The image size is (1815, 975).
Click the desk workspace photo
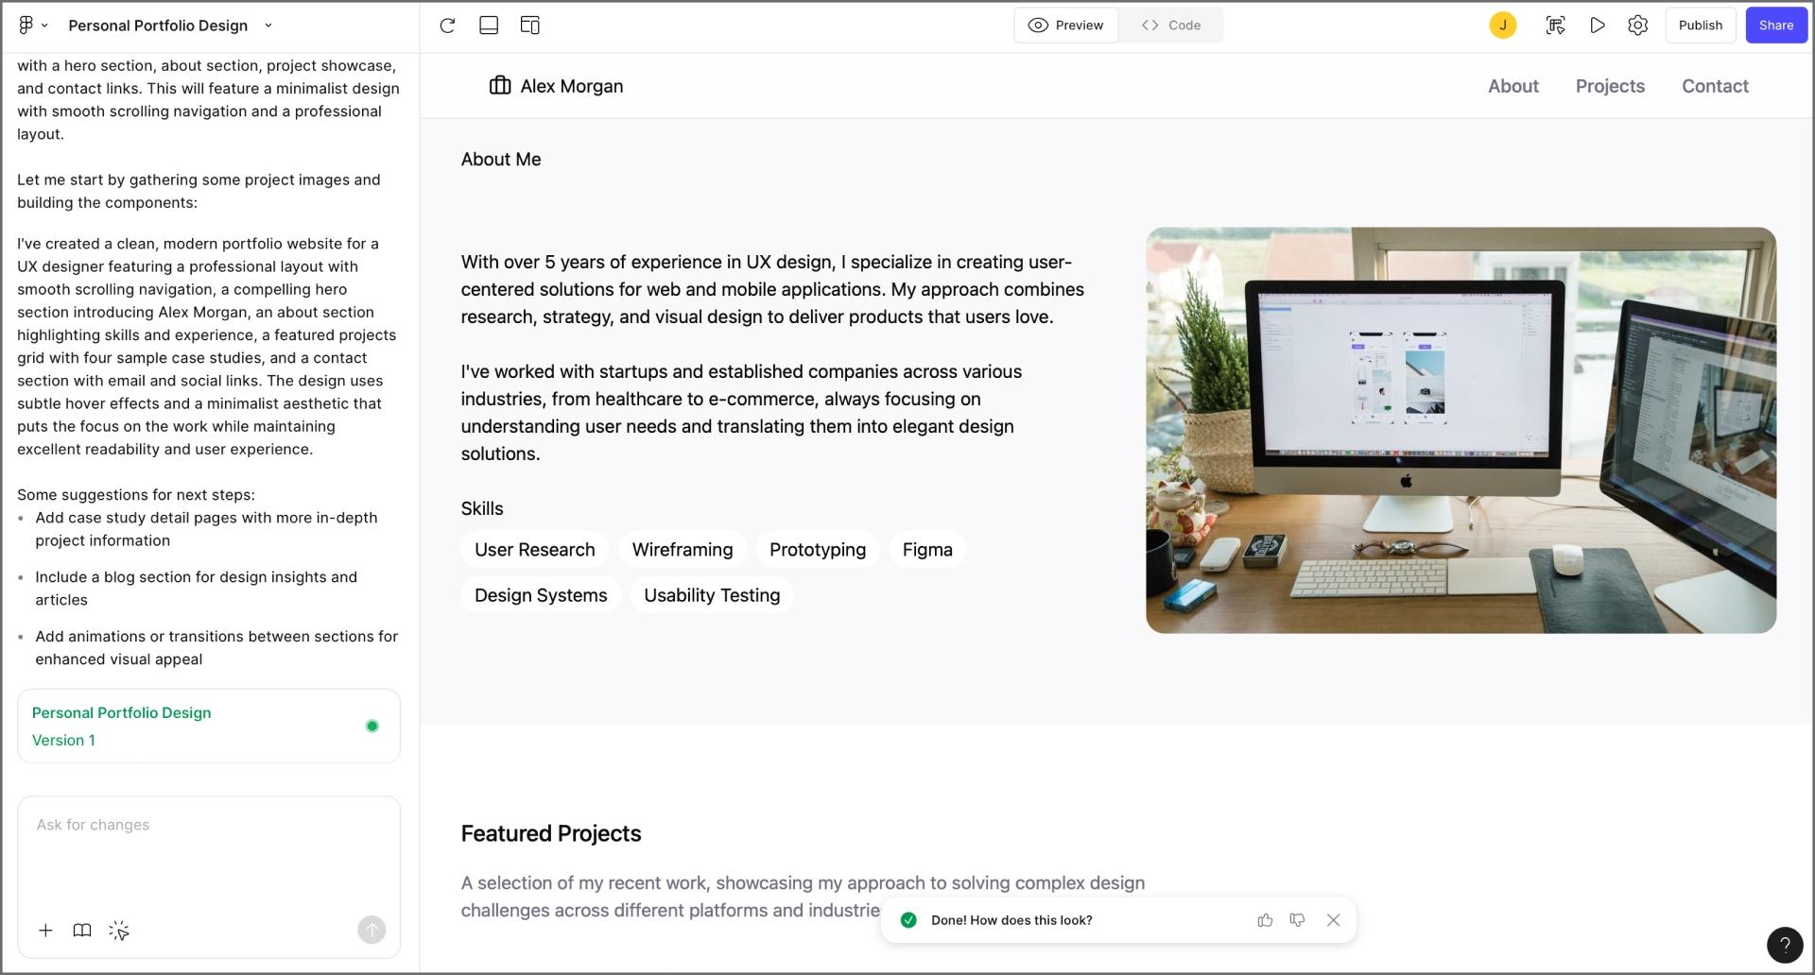(x=1460, y=430)
